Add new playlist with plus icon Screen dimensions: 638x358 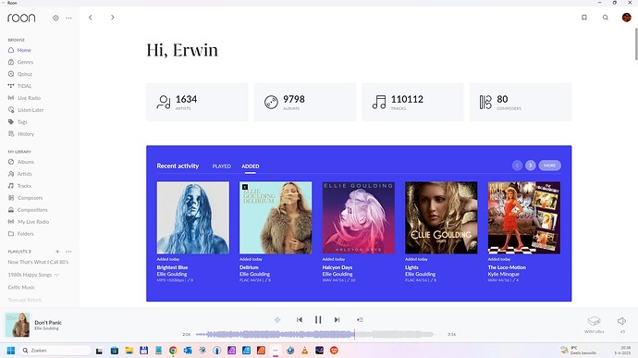point(57,252)
